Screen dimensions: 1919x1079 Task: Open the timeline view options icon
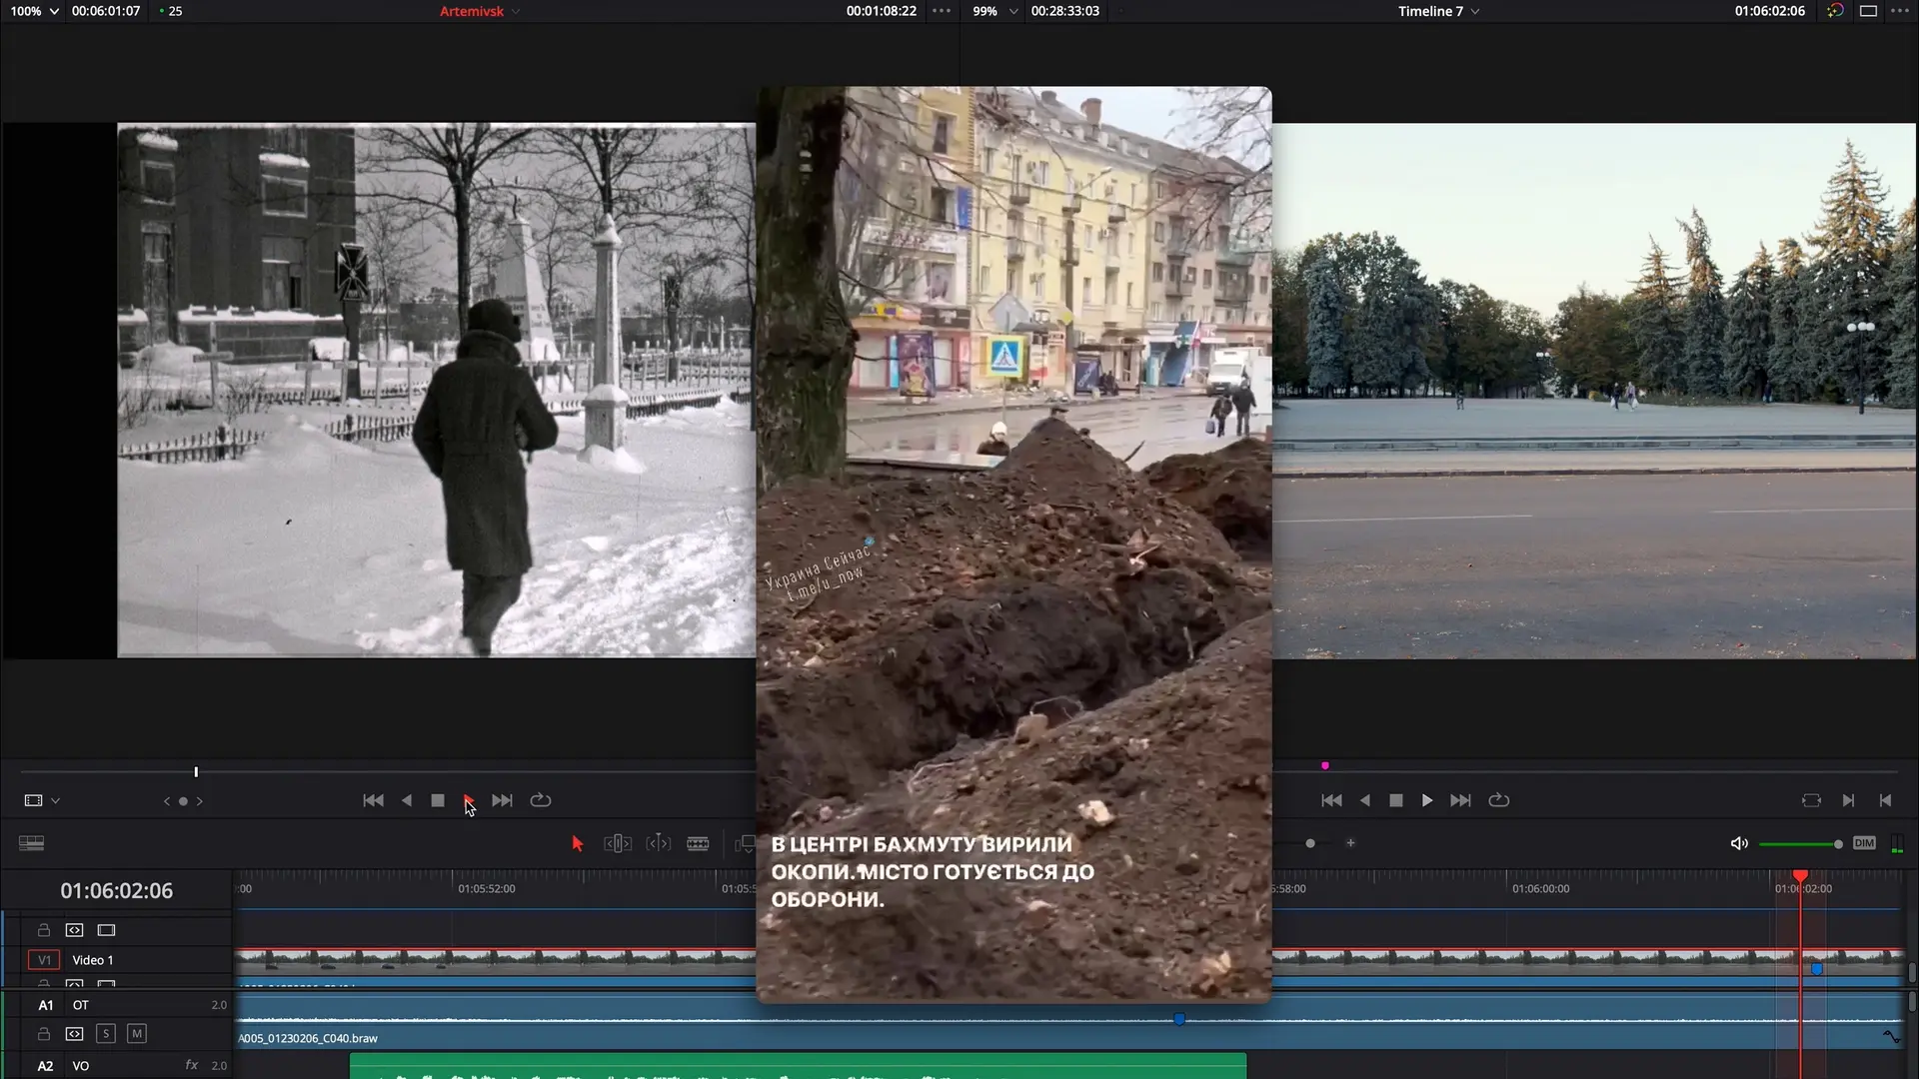click(x=31, y=843)
